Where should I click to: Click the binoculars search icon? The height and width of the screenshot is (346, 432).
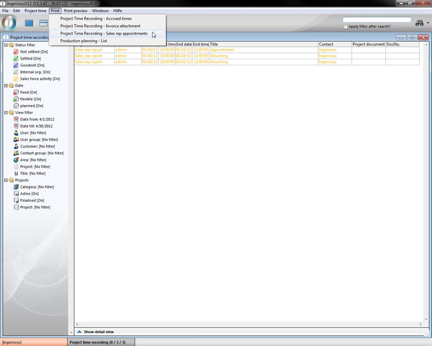click(419, 23)
